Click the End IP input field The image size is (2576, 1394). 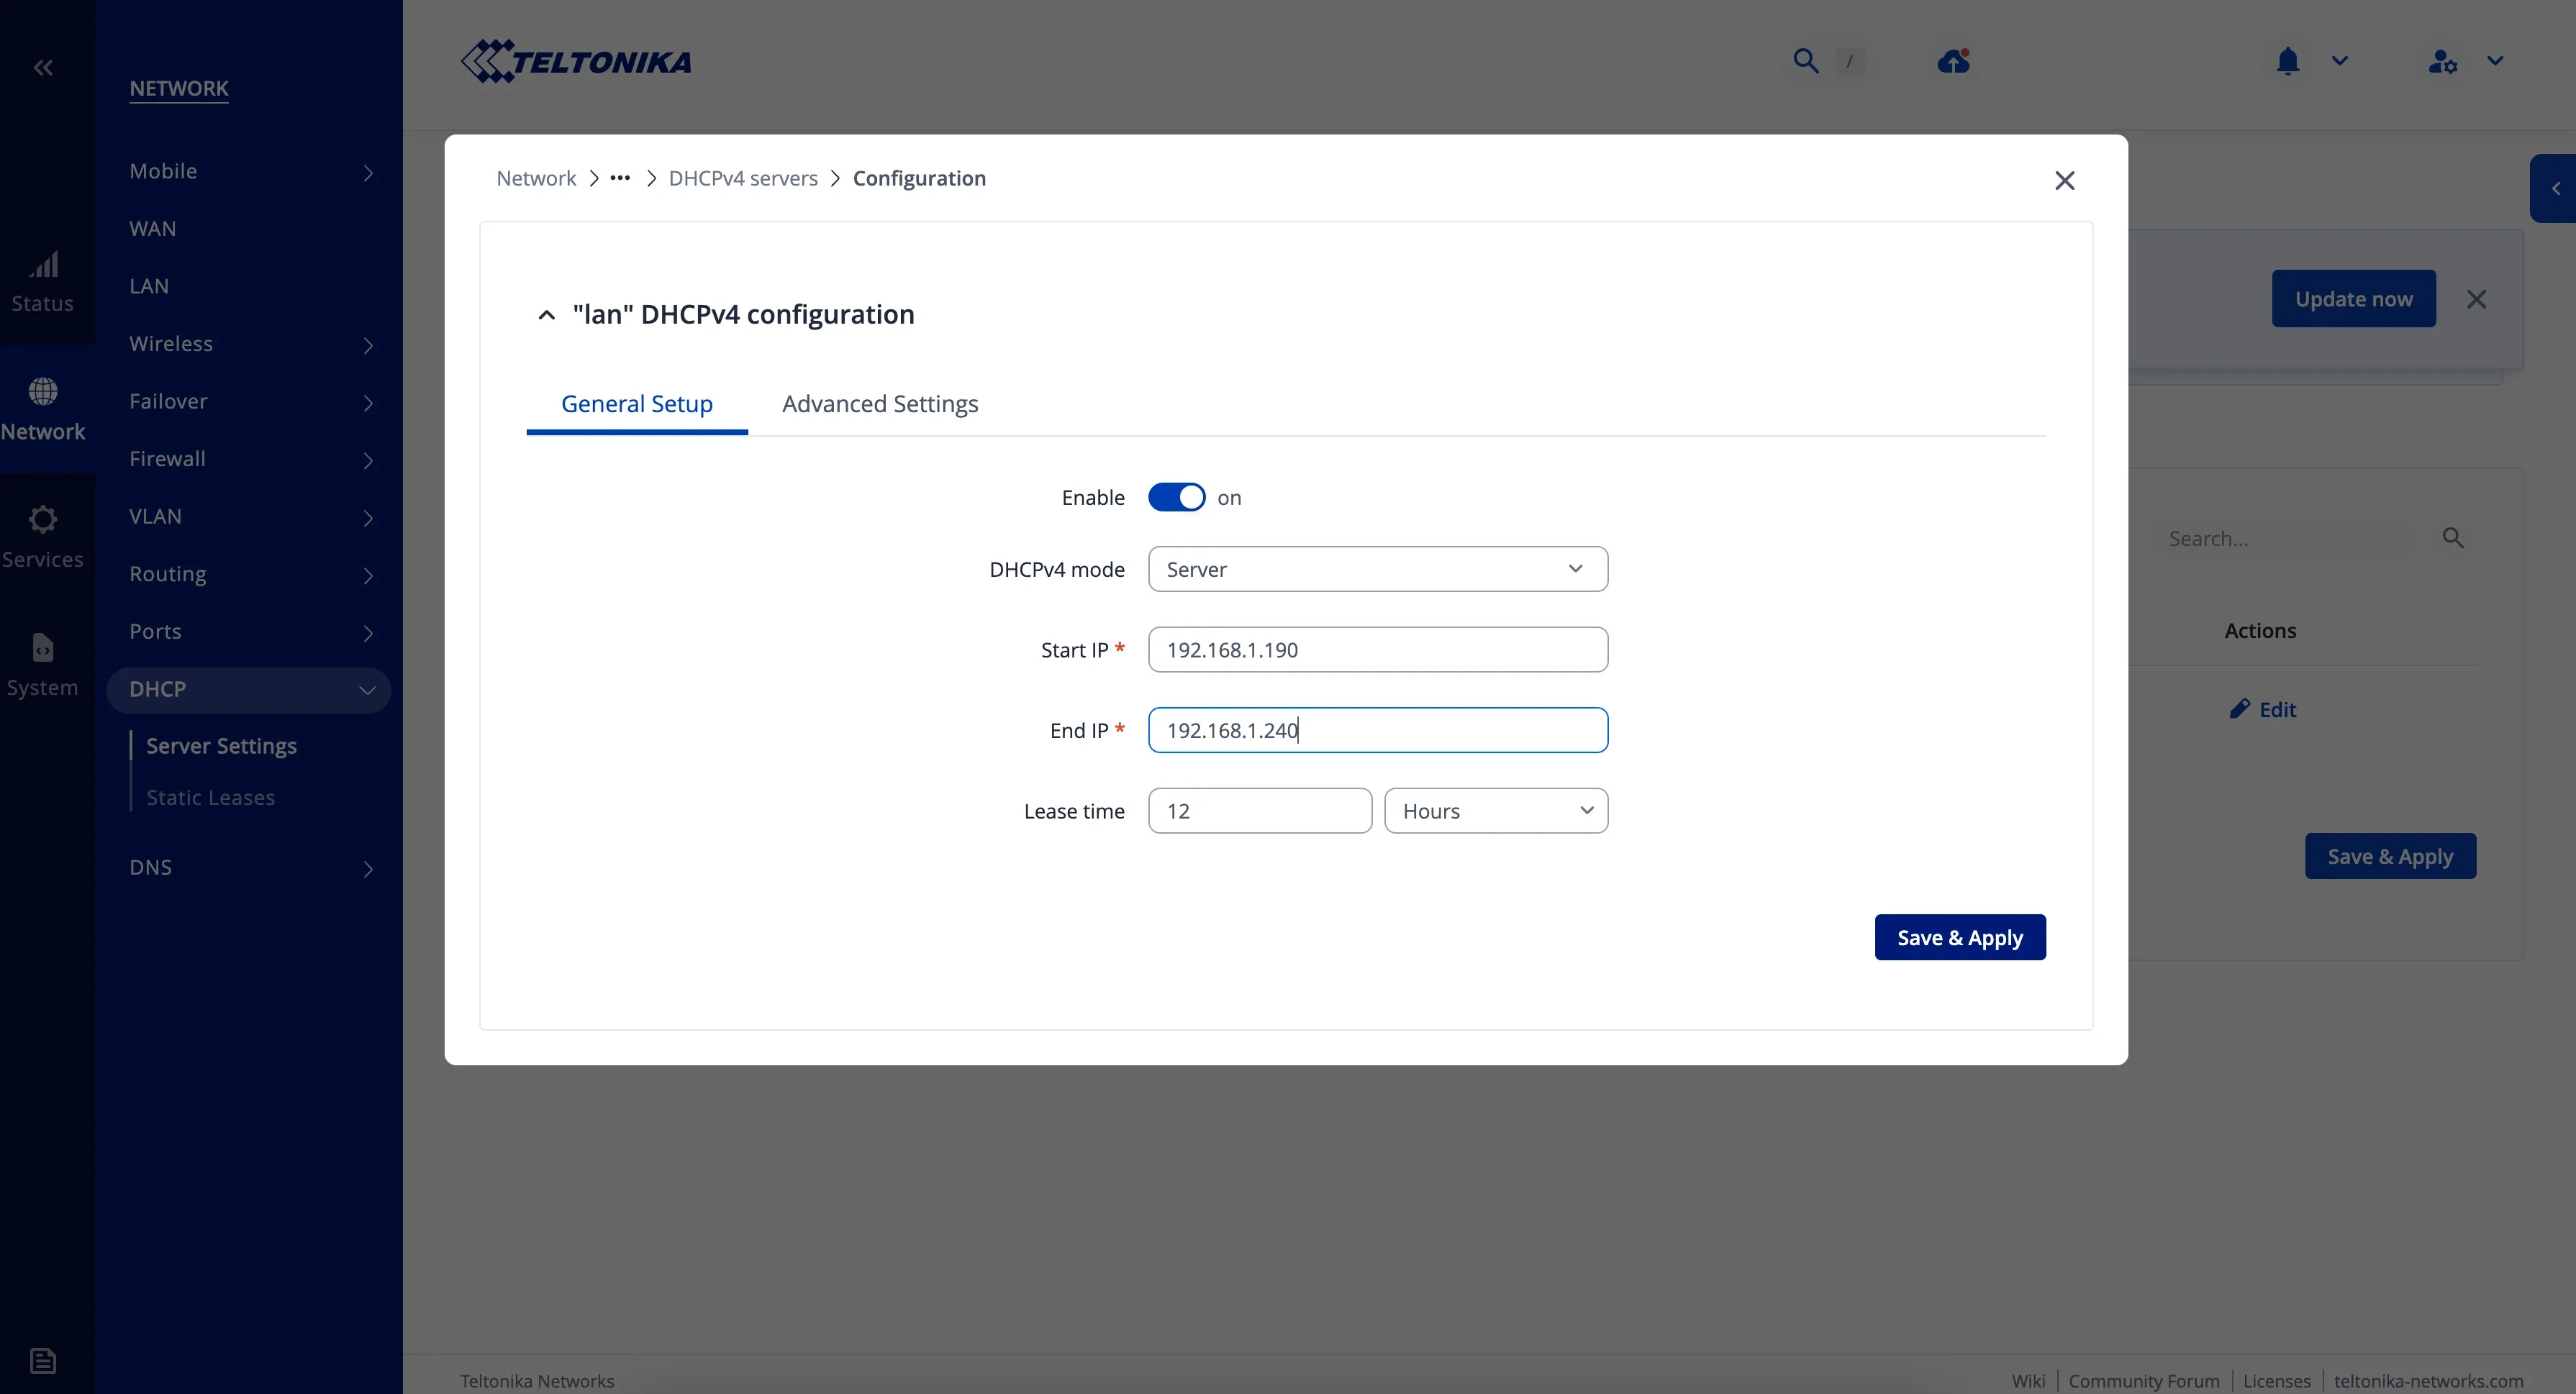click(1378, 730)
